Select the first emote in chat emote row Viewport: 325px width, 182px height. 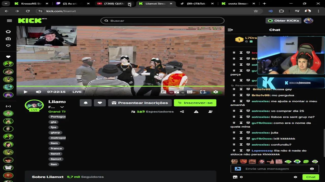click(234, 162)
